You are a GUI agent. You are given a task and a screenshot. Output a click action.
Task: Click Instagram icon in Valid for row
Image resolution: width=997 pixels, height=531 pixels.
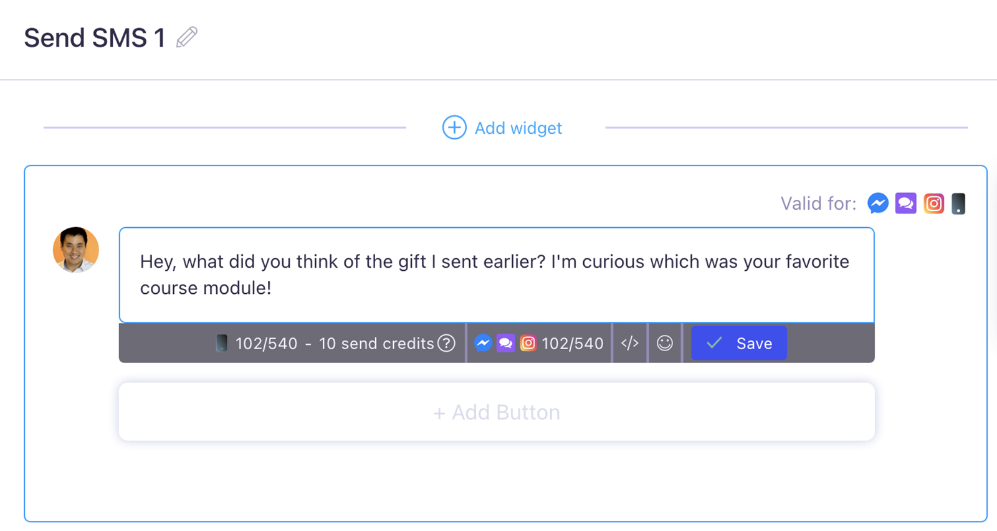(933, 204)
